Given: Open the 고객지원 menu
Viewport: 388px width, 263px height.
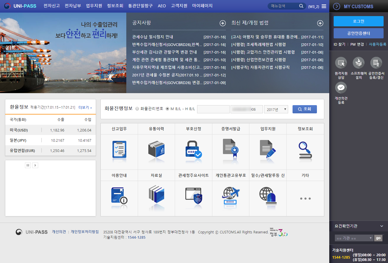Looking at the screenshot, I should [x=179, y=6].
